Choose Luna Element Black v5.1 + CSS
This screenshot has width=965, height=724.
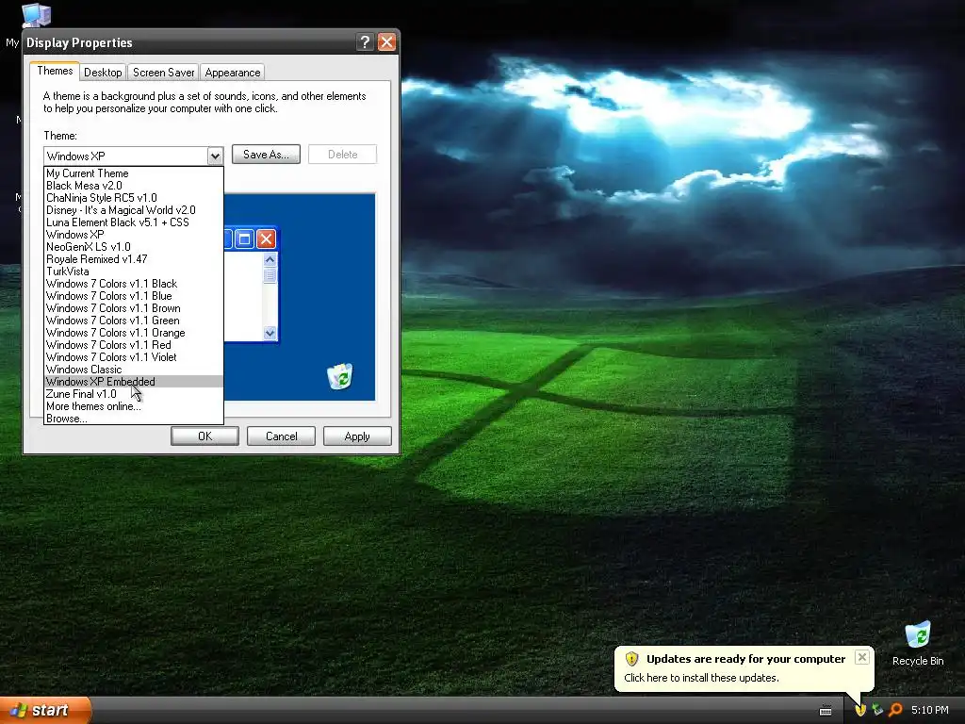click(x=134, y=222)
